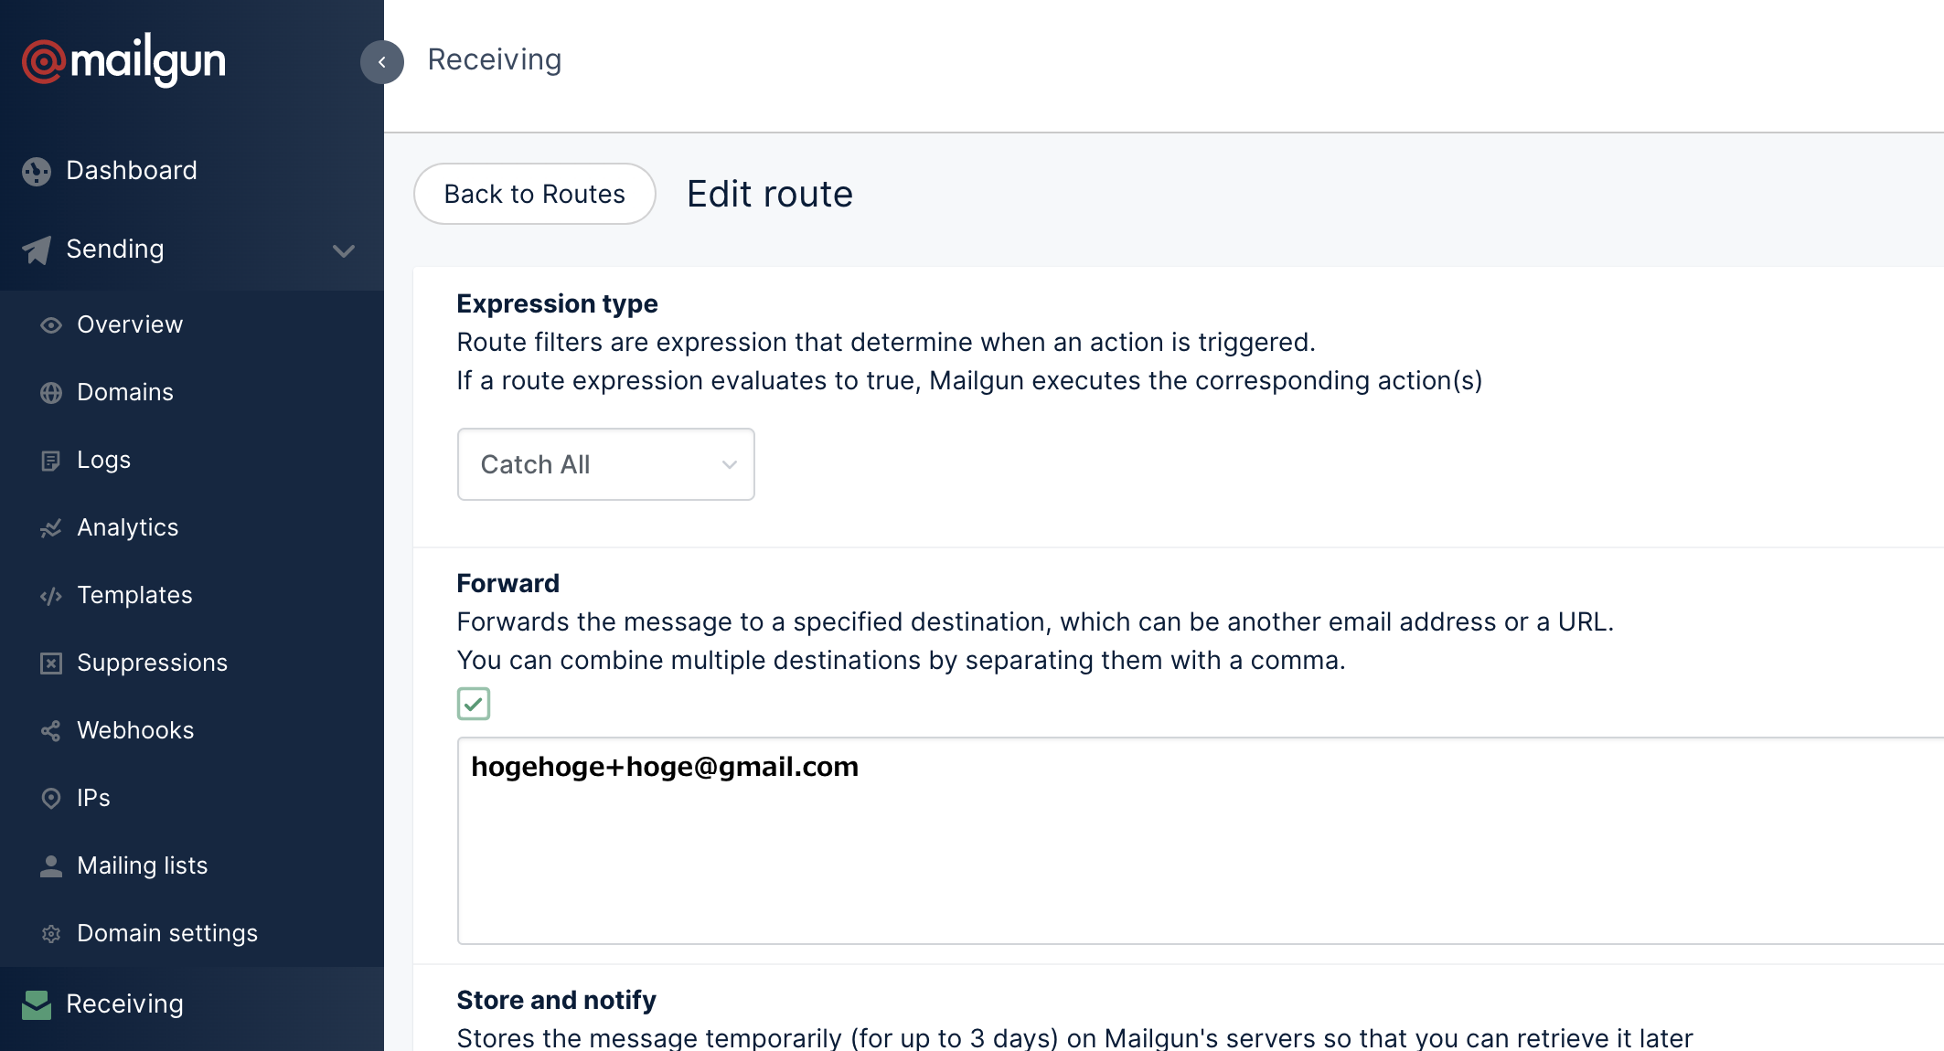The image size is (1944, 1051).
Task: Click the Sending paper plane icon
Action: (x=37, y=249)
